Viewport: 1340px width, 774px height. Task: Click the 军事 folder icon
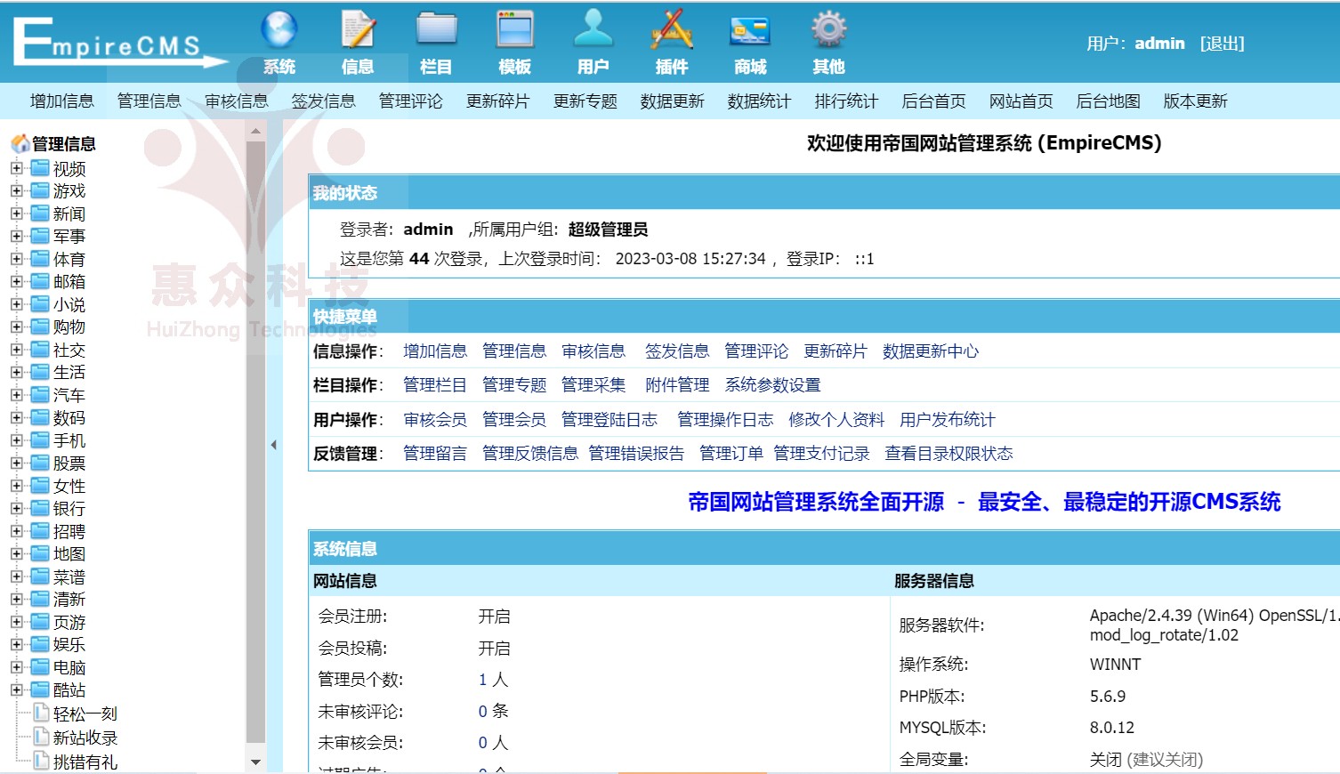(40, 236)
